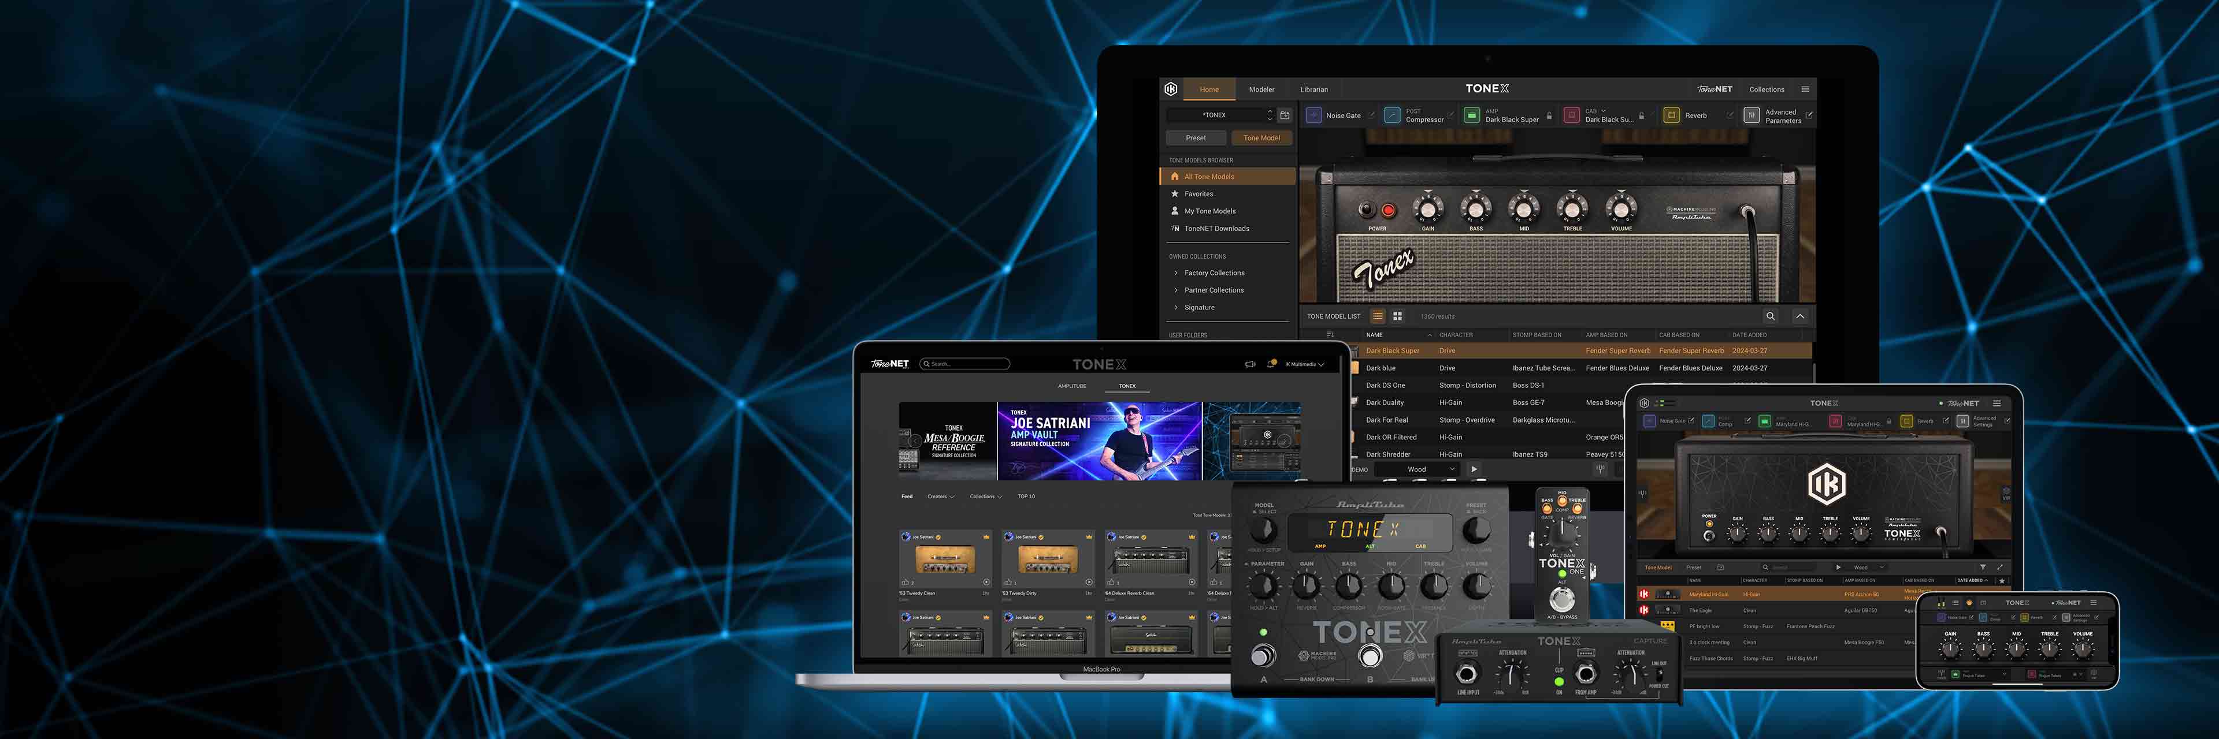Select the POST Compressor module icon in desktop window

point(1392,114)
